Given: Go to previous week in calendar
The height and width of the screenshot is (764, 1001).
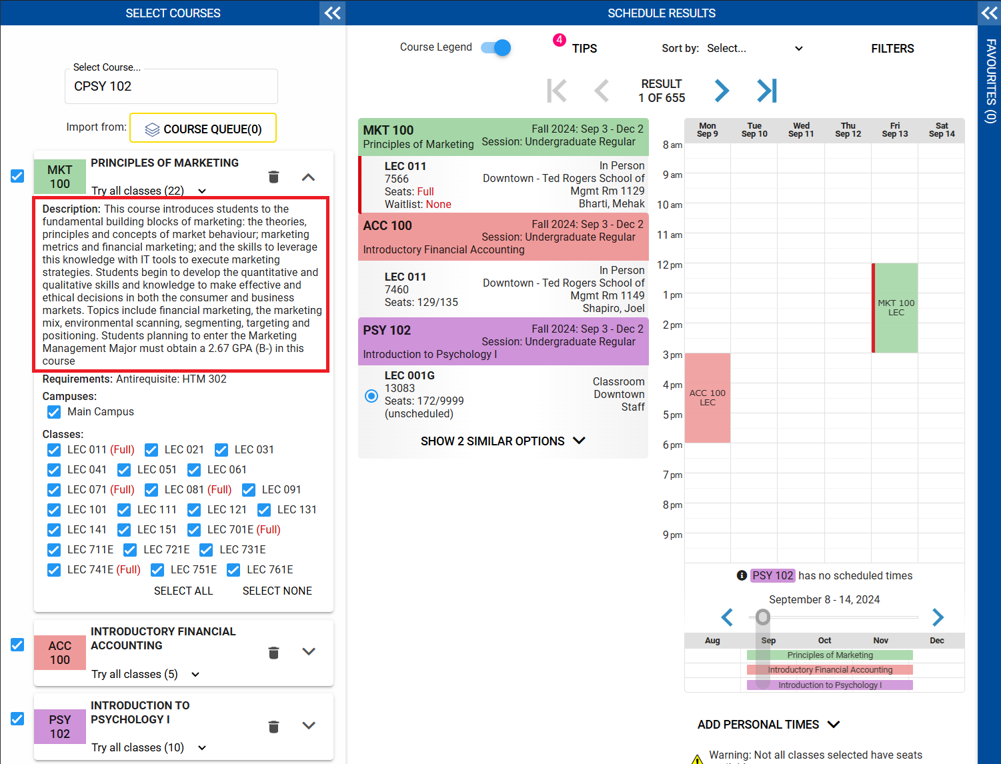Looking at the screenshot, I should coord(727,617).
